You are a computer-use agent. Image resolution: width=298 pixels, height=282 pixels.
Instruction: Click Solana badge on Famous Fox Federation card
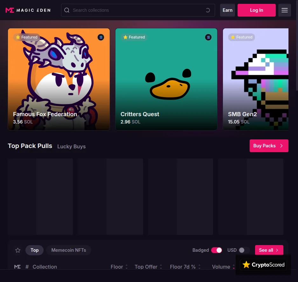101,37
